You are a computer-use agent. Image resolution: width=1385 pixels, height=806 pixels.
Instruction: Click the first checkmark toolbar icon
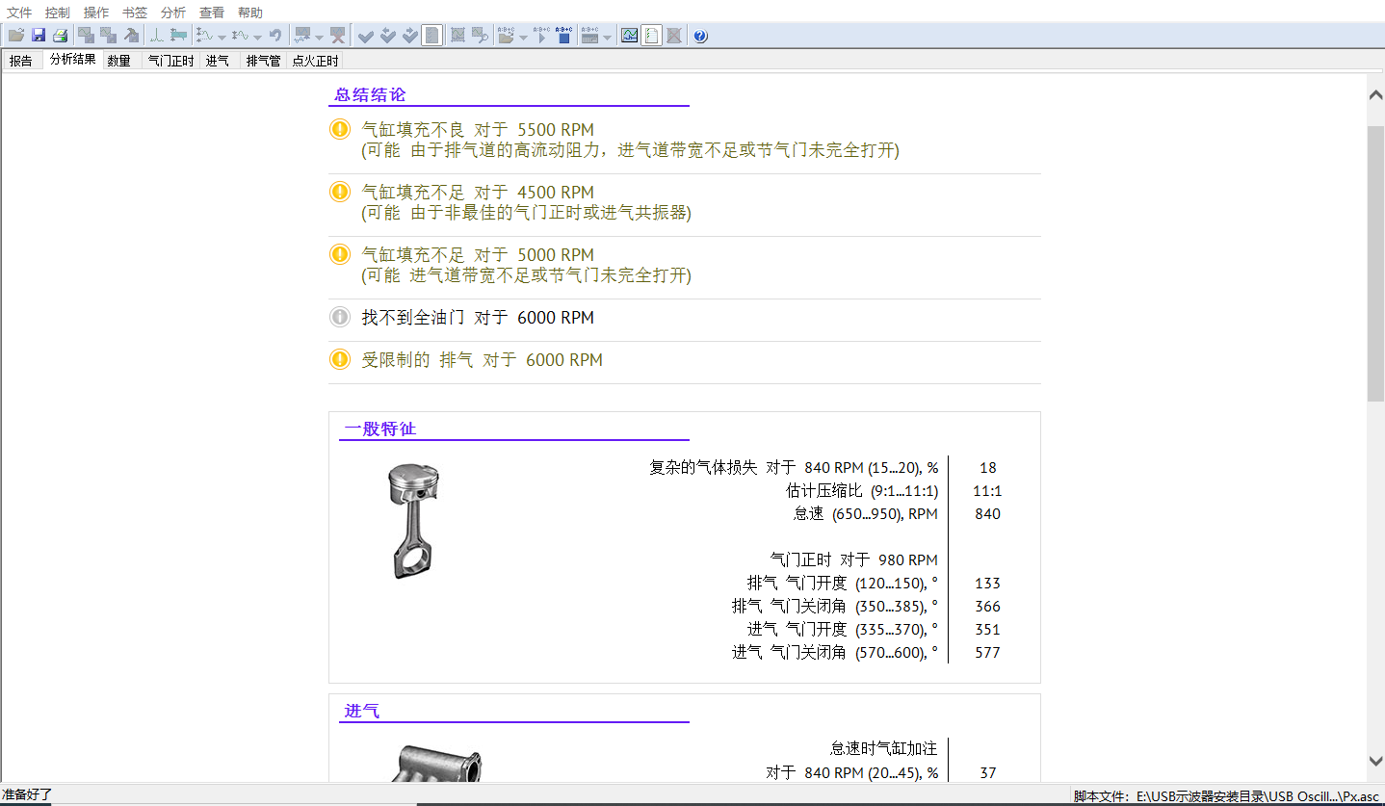click(365, 36)
